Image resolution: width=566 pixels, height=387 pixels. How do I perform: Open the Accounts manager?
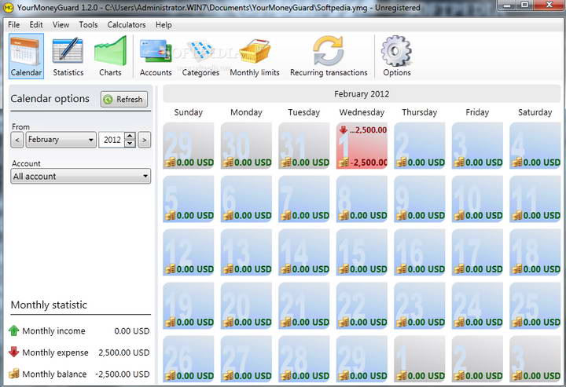click(x=156, y=57)
